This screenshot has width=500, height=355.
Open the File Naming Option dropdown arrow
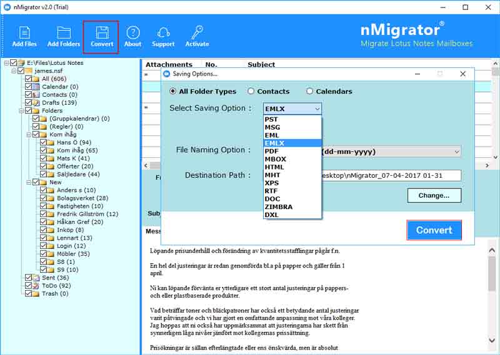[457, 152]
